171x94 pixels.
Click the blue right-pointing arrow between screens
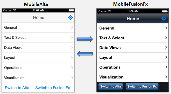tap(85, 39)
